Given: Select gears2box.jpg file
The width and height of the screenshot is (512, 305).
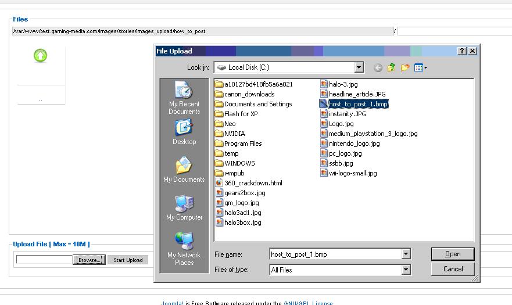Looking at the screenshot, I should point(241,193).
